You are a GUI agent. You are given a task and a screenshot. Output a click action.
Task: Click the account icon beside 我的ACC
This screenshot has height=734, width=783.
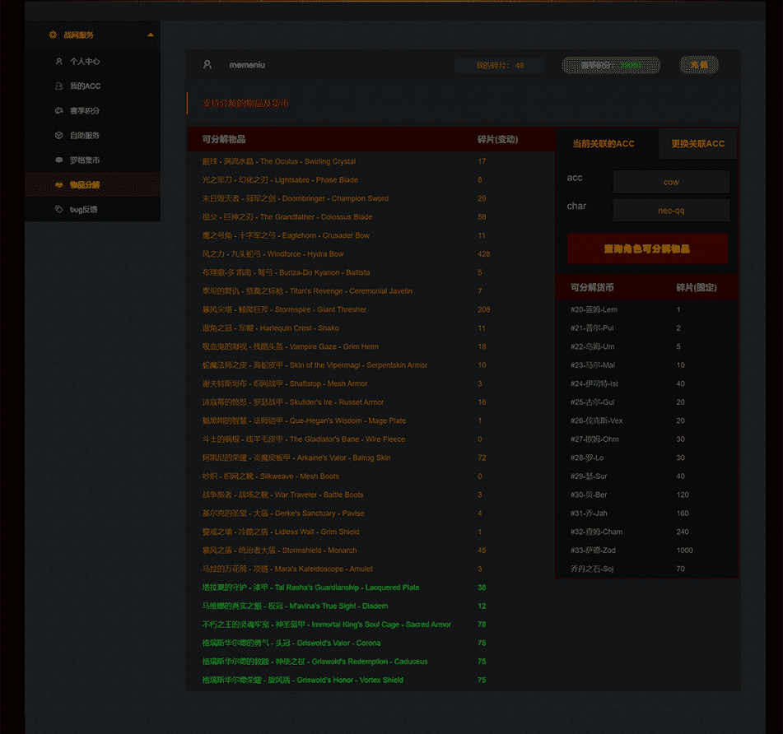coord(58,86)
